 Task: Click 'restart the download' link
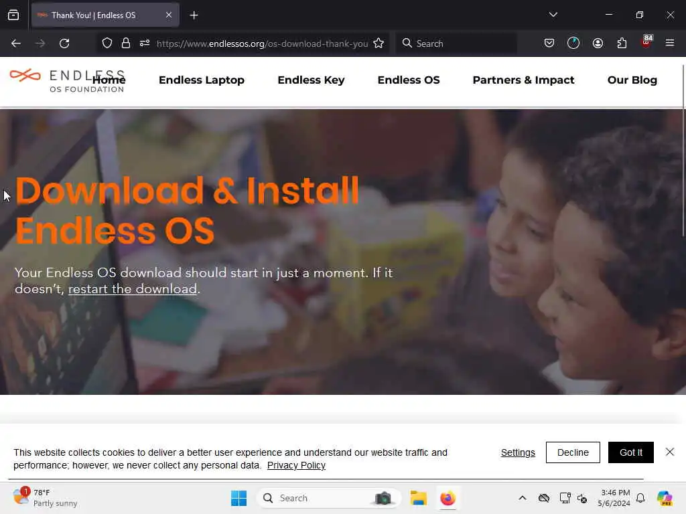pos(133,289)
